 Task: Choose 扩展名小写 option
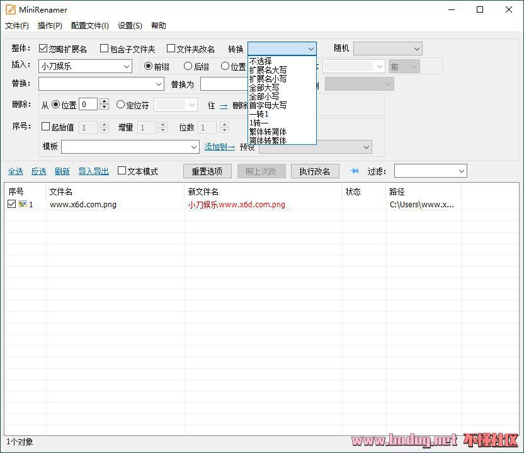pos(282,79)
